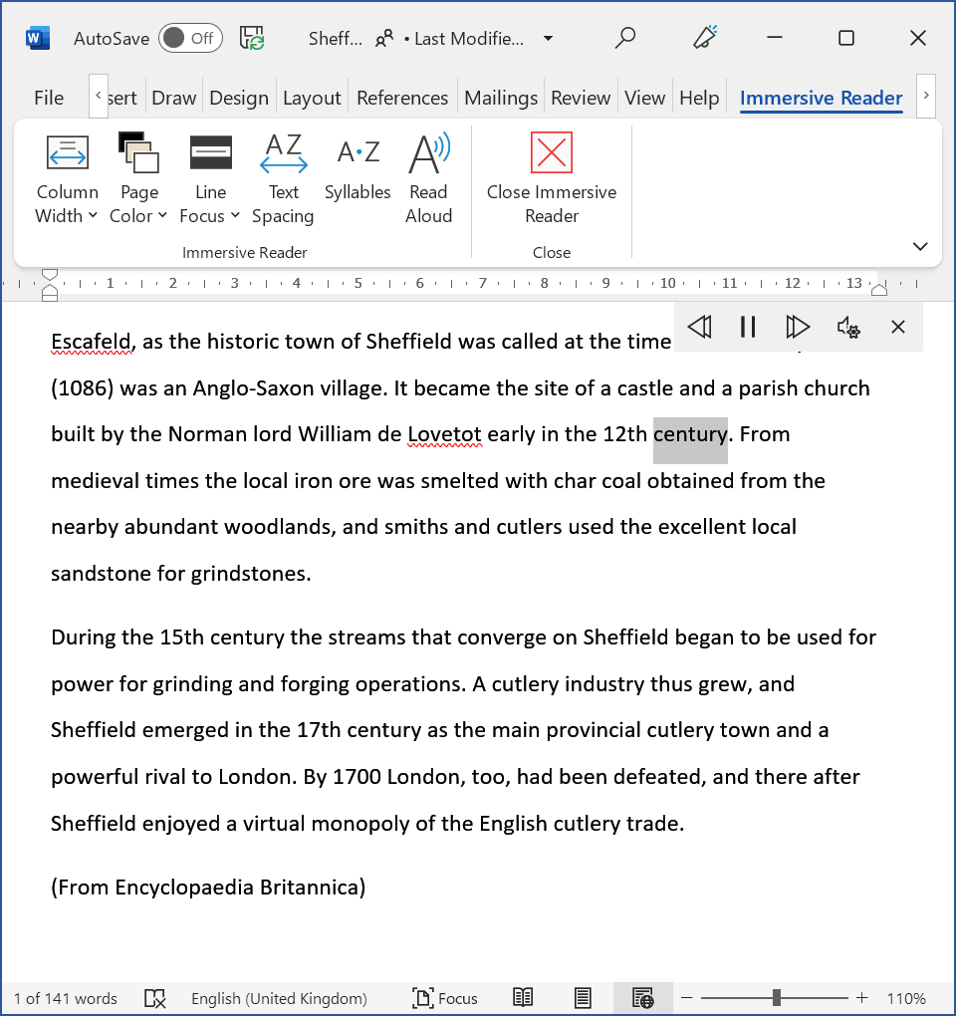Image resolution: width=956 pixels, height=1016 pixels.
Task: Close Immersive Reader
Action: [x=551, y=179]
